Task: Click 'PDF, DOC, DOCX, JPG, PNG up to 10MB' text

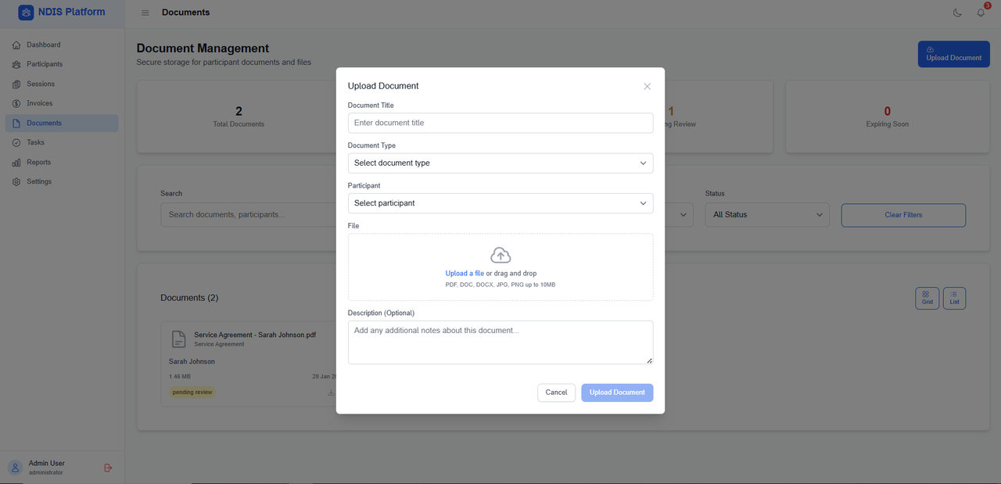Action: pos(500,285)
